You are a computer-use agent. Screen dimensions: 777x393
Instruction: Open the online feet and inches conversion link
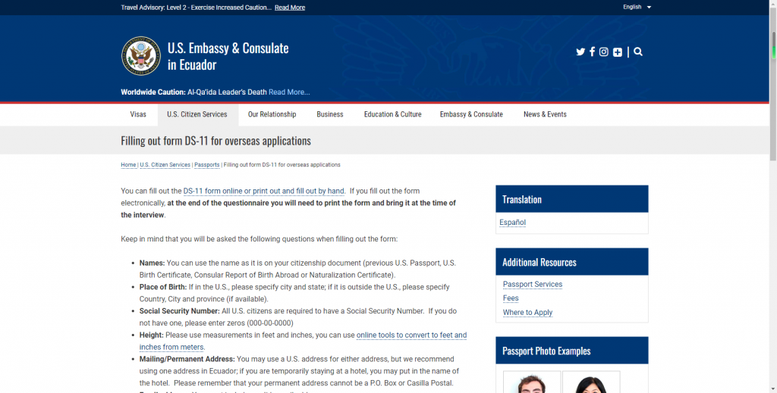pos(303,341)
